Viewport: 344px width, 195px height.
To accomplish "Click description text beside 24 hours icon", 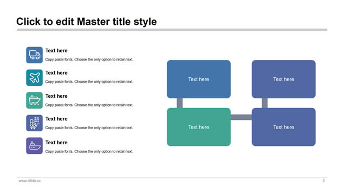I will [x=89, y=128].
